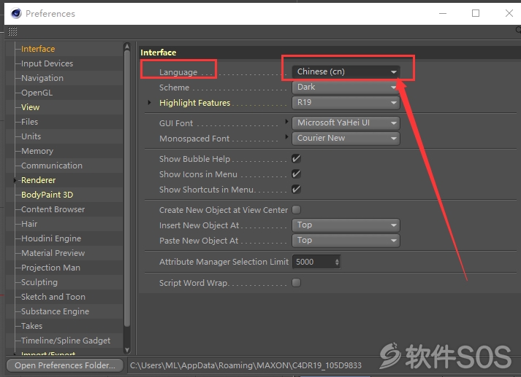Uncheck Show Shortcuts in Menu
The height and width of the screenshot is (377, 521).
pos(296,189)
